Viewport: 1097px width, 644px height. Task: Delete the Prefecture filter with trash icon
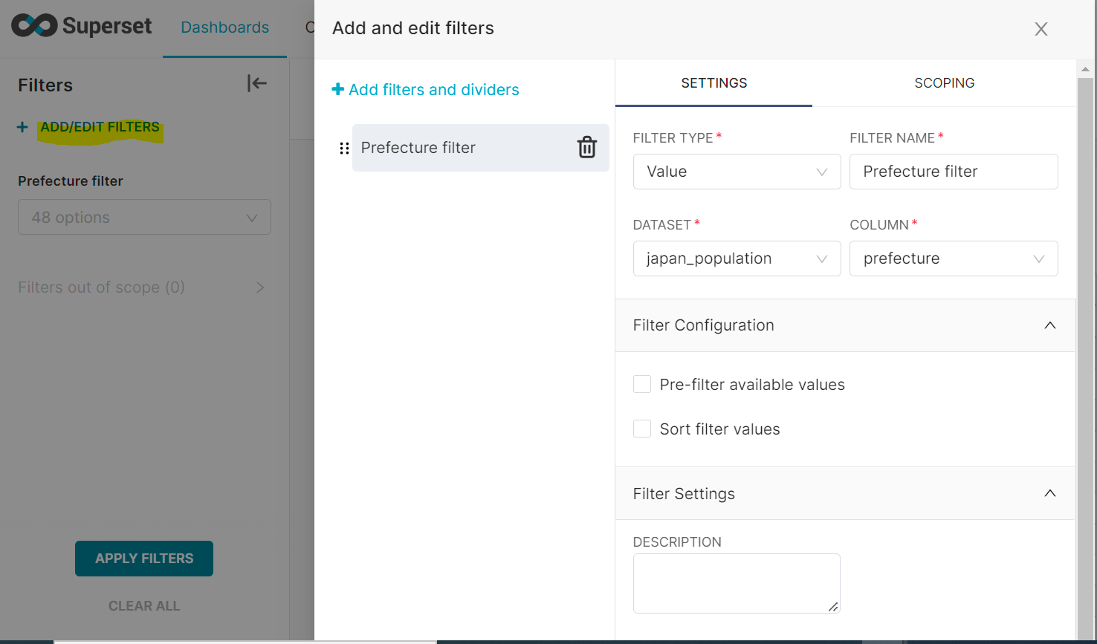coord(586,148)
